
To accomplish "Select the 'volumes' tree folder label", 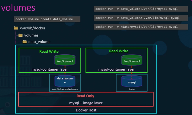I will point(31,35).
